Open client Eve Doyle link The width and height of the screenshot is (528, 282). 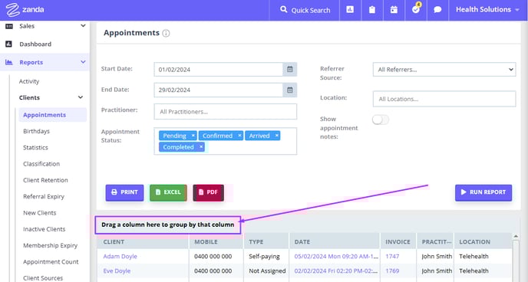click(x=117, y=271)
